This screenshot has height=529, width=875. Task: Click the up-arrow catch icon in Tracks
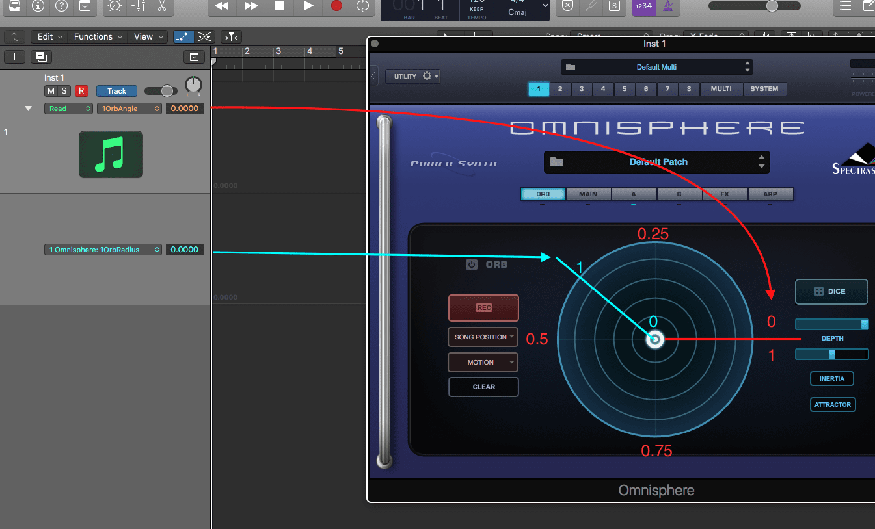pyautogui.click(x=15, y=37)
